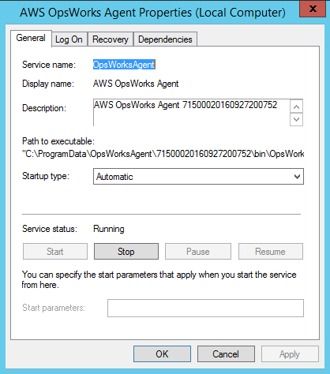Cancel the properties dialog

pos(226,354)
